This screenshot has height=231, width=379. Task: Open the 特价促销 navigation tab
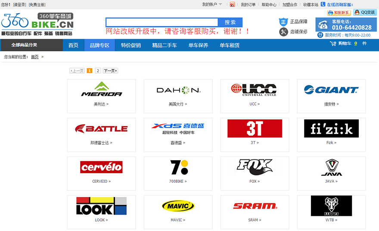(131, 45)
